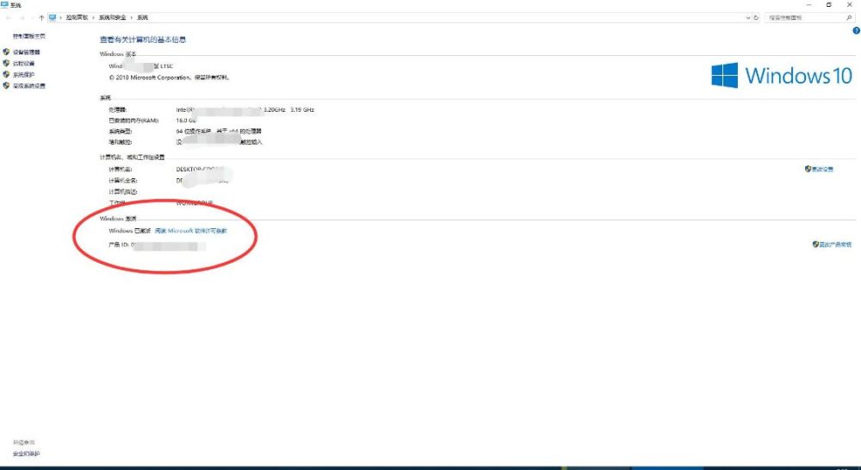Click the back navigation arrow
The image size is (861, 470).
point(9,17)
